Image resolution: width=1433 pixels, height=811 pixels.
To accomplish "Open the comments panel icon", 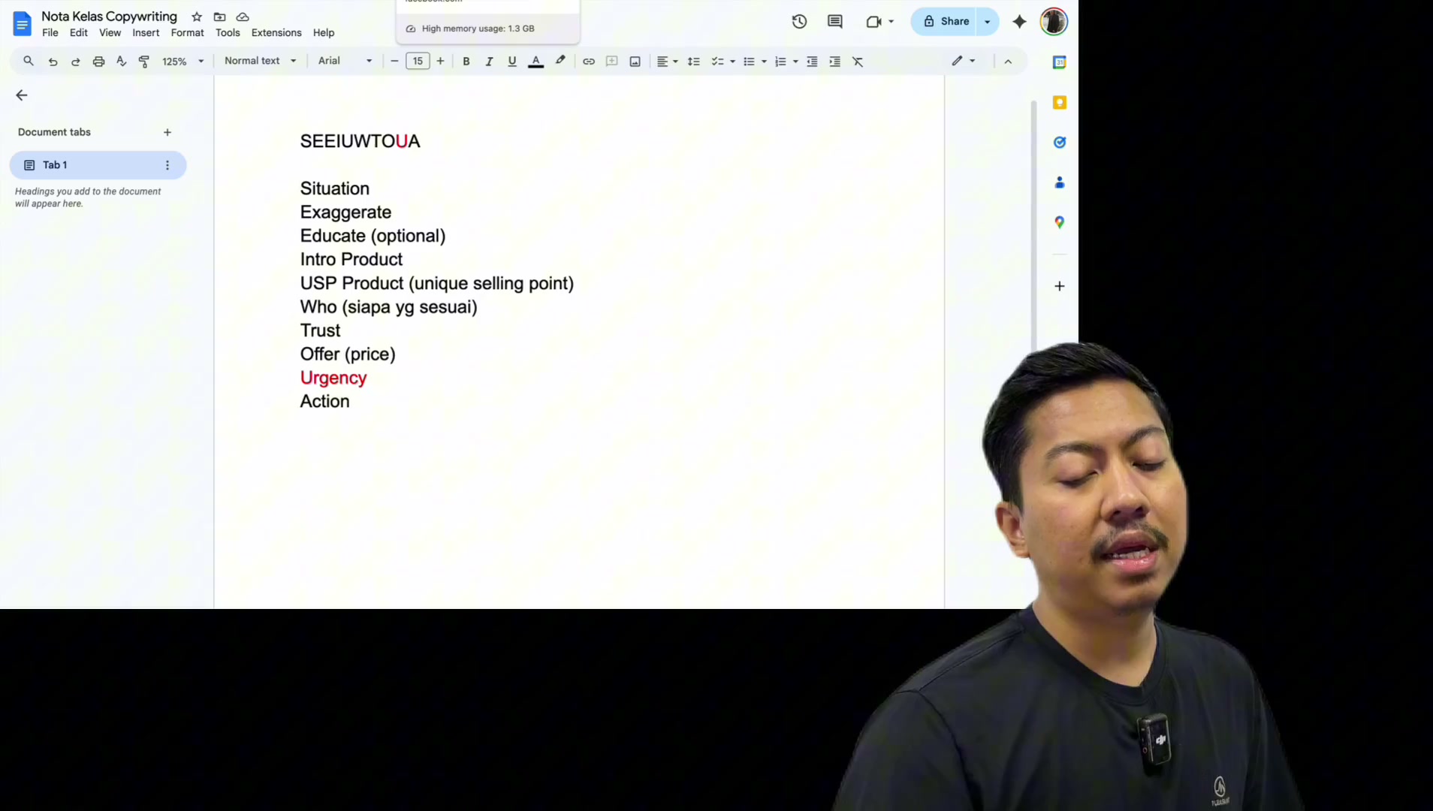I will 834,22.
